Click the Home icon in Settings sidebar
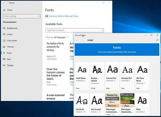 [x=4, y=10]
